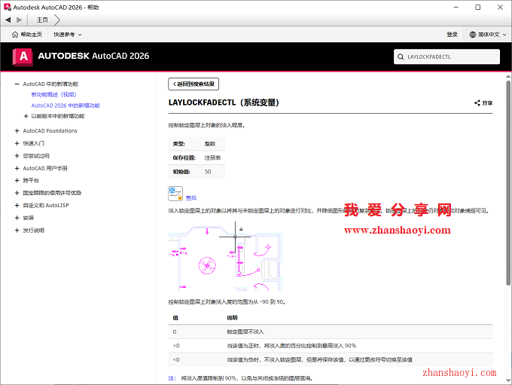Expand AutoCAD Foundations tree node
This screenshot has width=512, height=385.
tap(17, 131)
